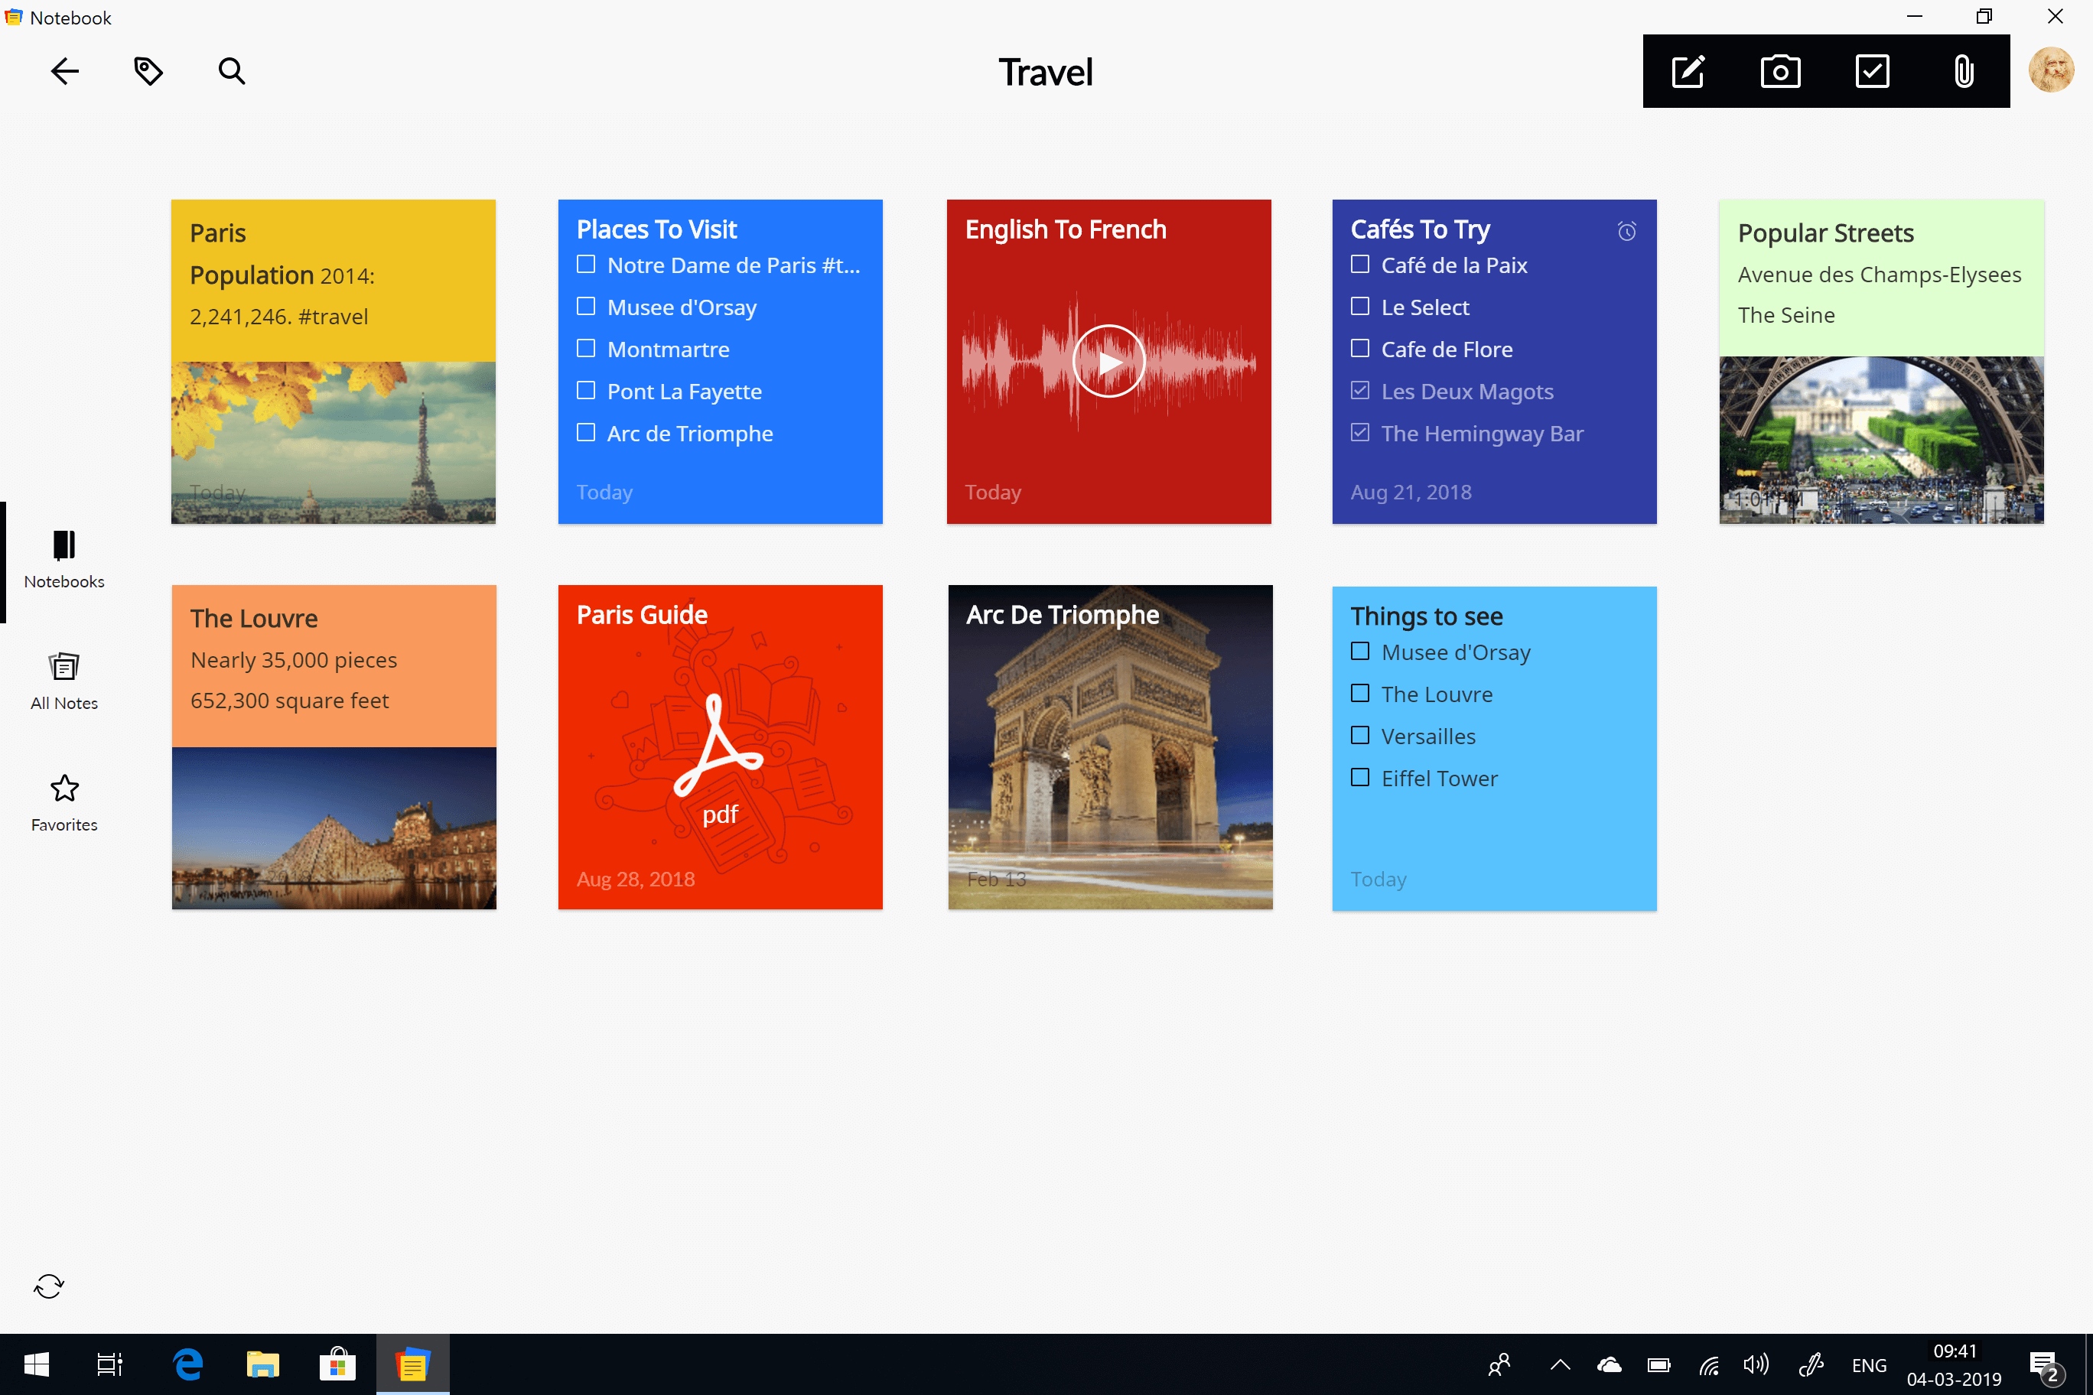
Task: Play the English To French audio
Action: (x=1108, y=362)
